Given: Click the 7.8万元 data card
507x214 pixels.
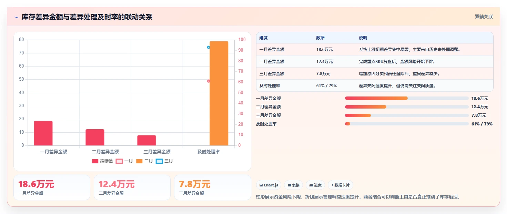Looking at the screenshot, I should point(213,187).
